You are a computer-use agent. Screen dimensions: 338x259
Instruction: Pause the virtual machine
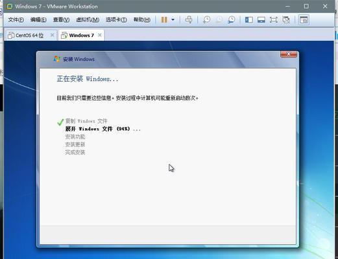point(164,20)
